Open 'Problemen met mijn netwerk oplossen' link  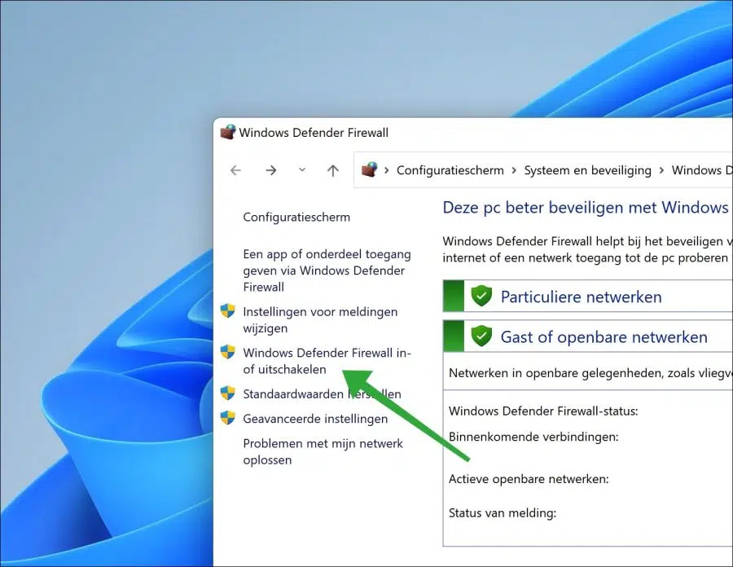coord(323,451)
